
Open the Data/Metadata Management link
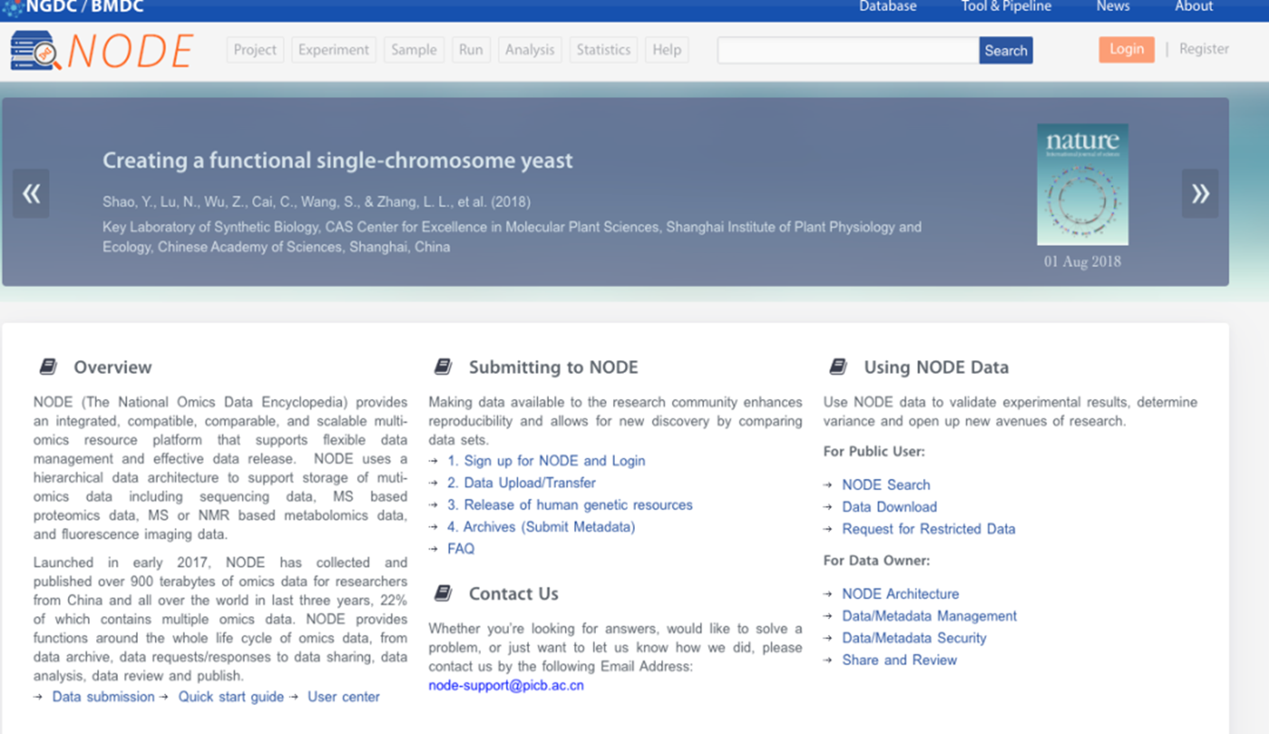pos(929,615)
